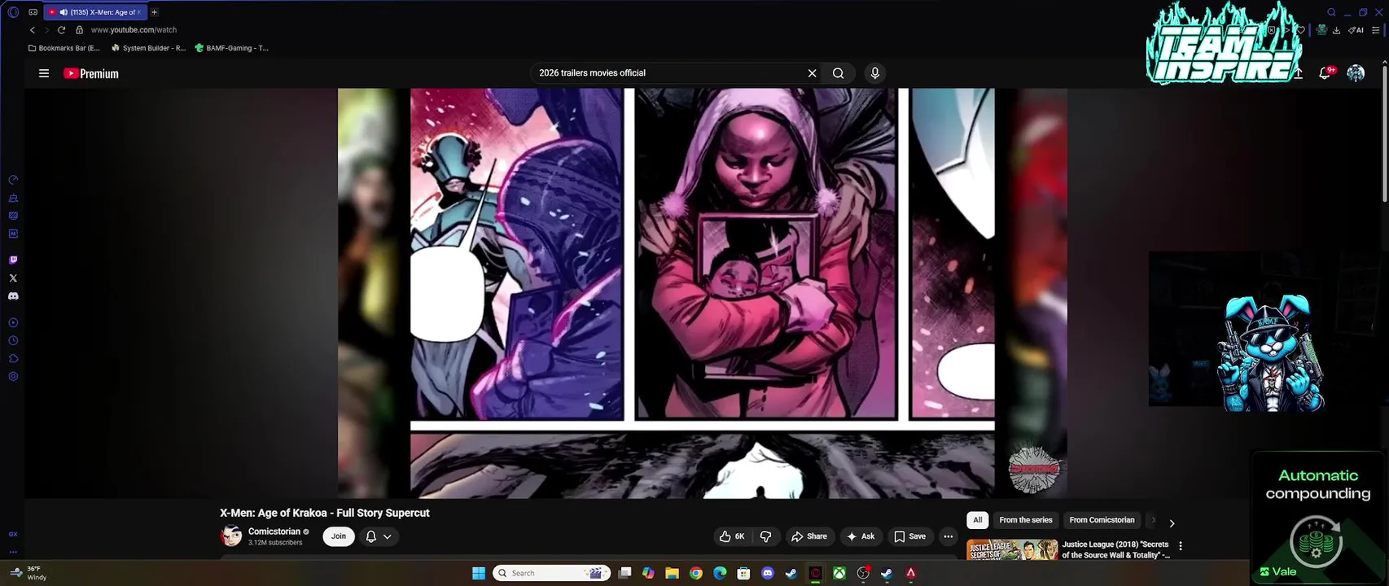Open YouTube notifications bell
Image resolution: width=1389 pixels, height=586 pixels.
[x=1325, y=73]
